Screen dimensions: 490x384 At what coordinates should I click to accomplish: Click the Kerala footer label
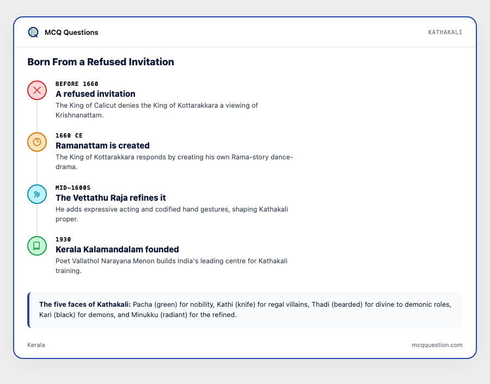(36, 345)
